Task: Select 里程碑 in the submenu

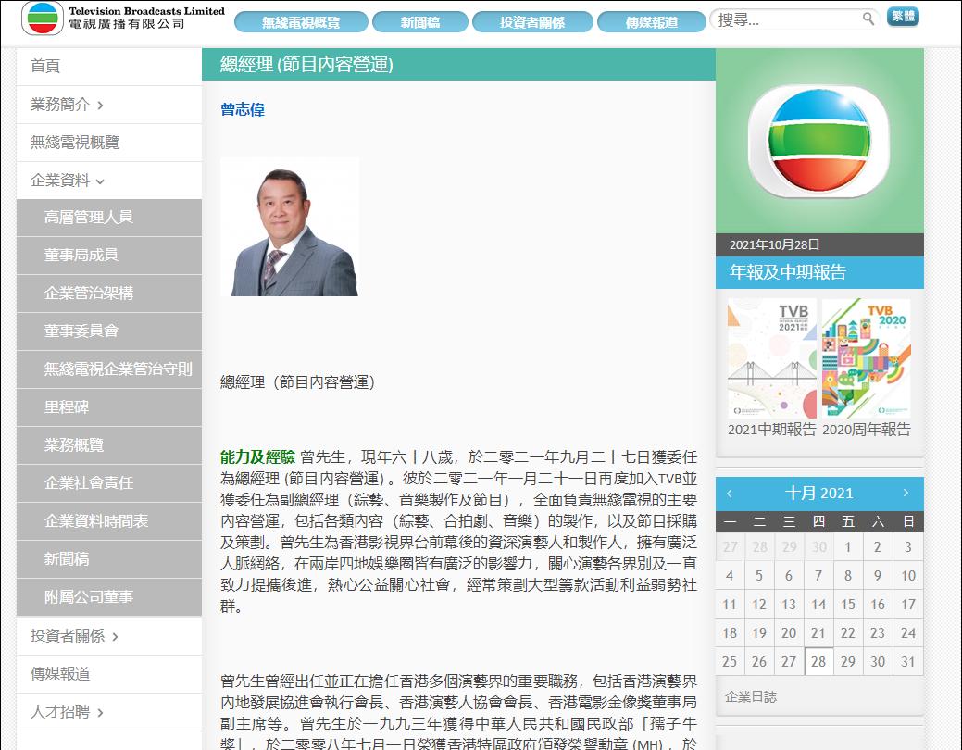Action: click(109, 407)
